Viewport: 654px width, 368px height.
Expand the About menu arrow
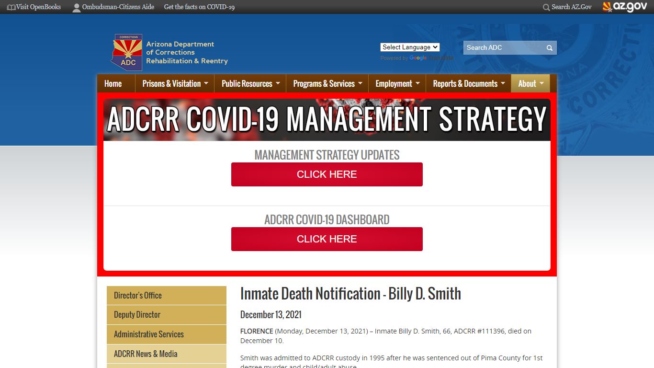541,83
